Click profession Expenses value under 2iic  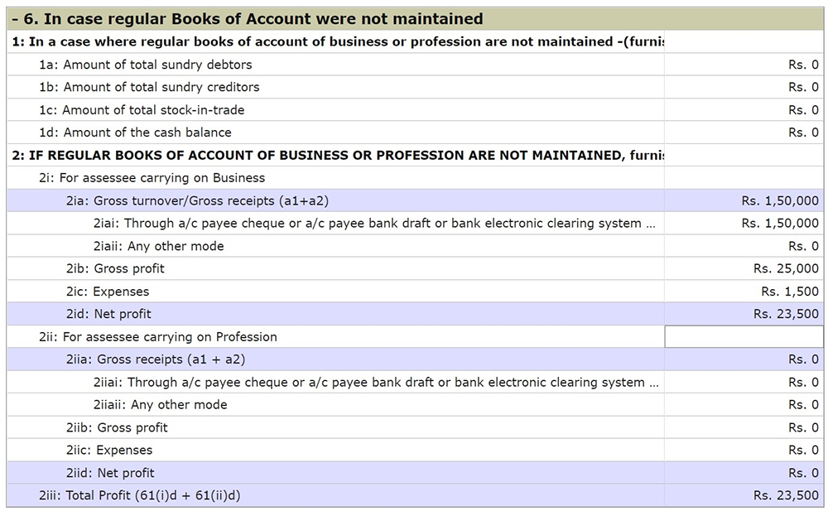pos(802,451)
